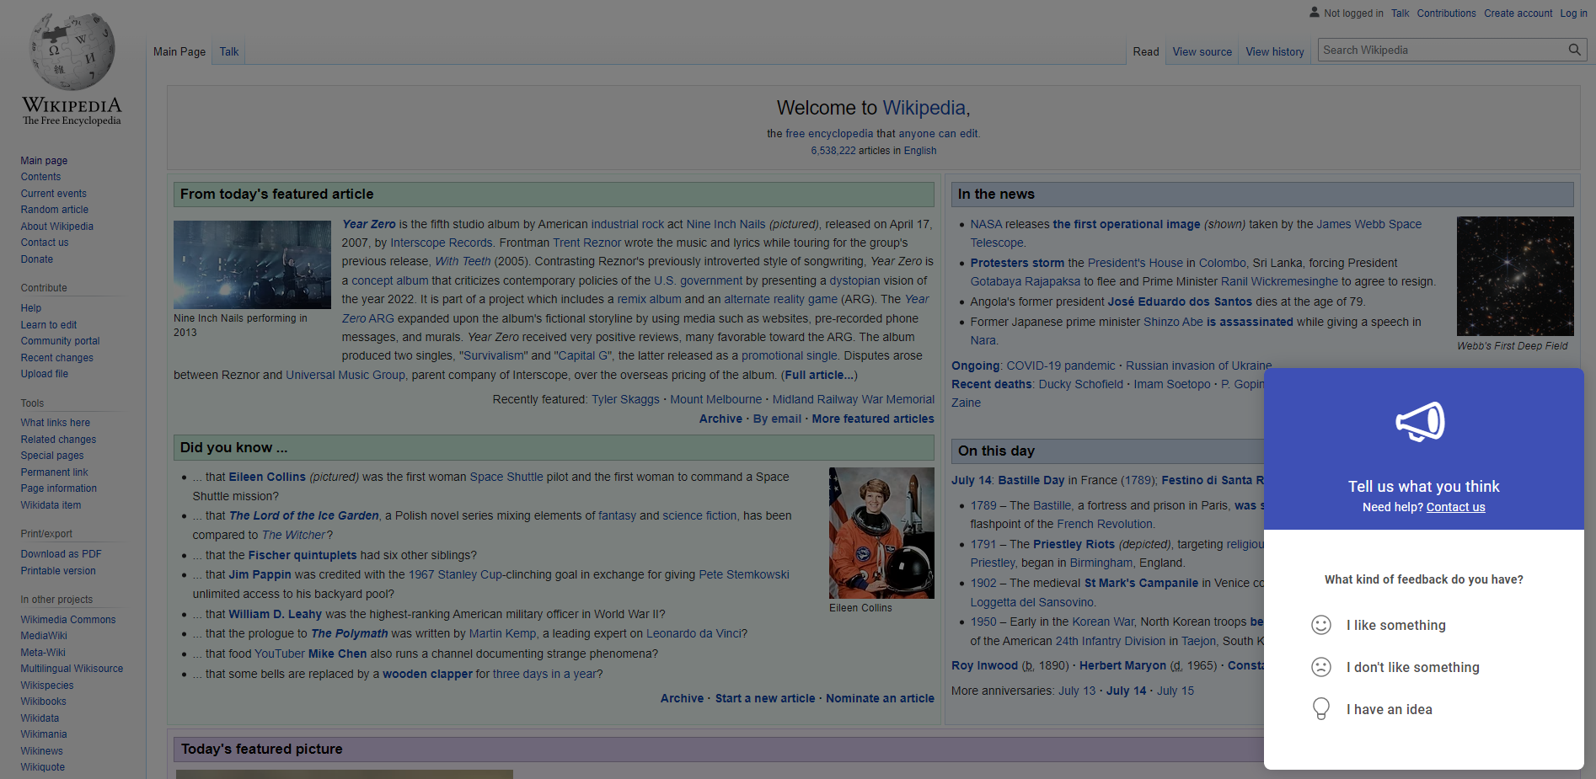Switch to the Talk tab

coord(229,51)
